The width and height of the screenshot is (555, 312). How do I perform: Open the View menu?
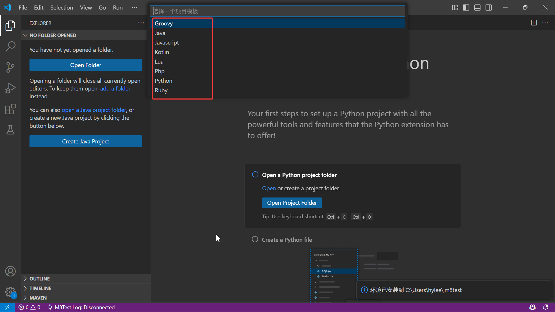(x=86, y=8)
